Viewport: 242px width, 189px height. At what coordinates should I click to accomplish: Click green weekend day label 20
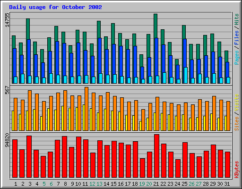(149, 184)
